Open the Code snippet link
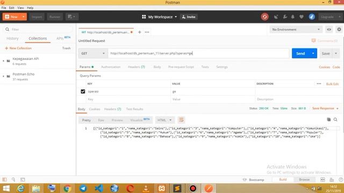Screen dimensions: 344x193 coord(336,67)
